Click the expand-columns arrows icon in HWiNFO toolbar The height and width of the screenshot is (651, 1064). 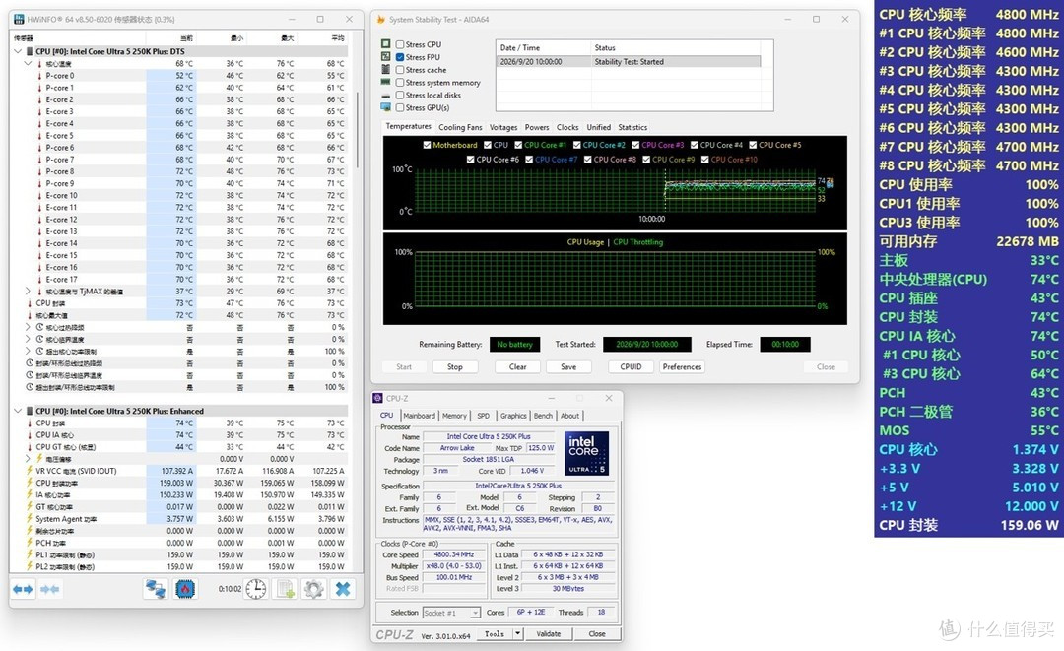(x=23, y=589)
